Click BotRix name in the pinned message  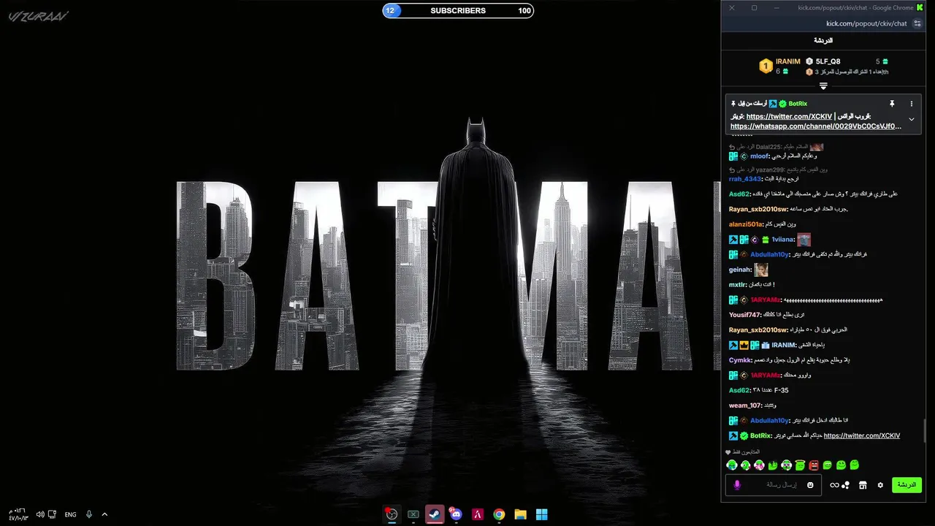pos(798,104)
